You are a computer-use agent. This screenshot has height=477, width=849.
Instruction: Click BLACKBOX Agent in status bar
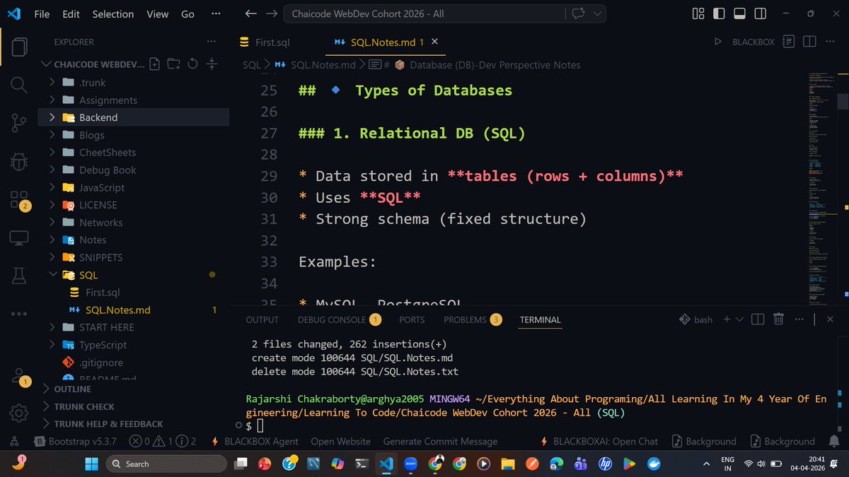pos(255,441)
